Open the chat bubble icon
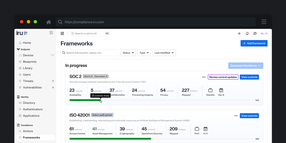 255,33
